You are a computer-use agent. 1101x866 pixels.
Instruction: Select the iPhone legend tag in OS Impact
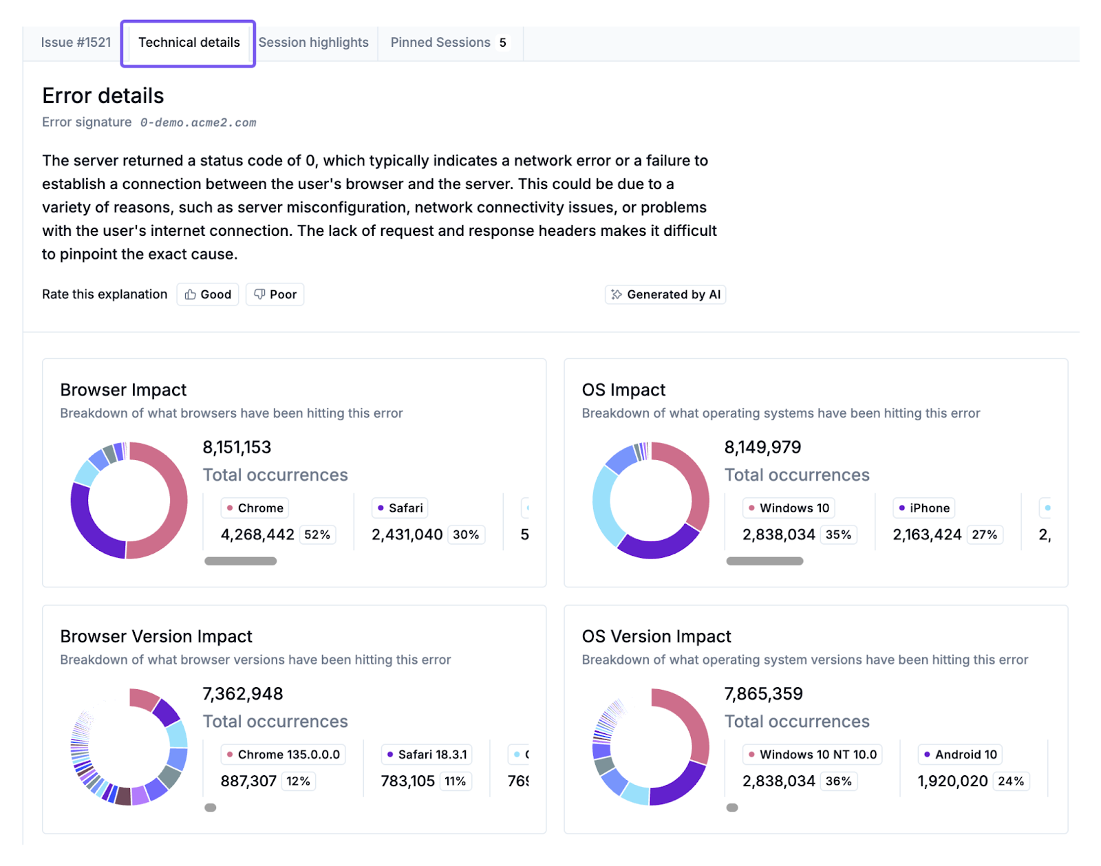tap(923, 508)
